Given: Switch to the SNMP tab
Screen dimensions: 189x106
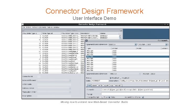Looking at the screenshot, I should coord(94,85).
